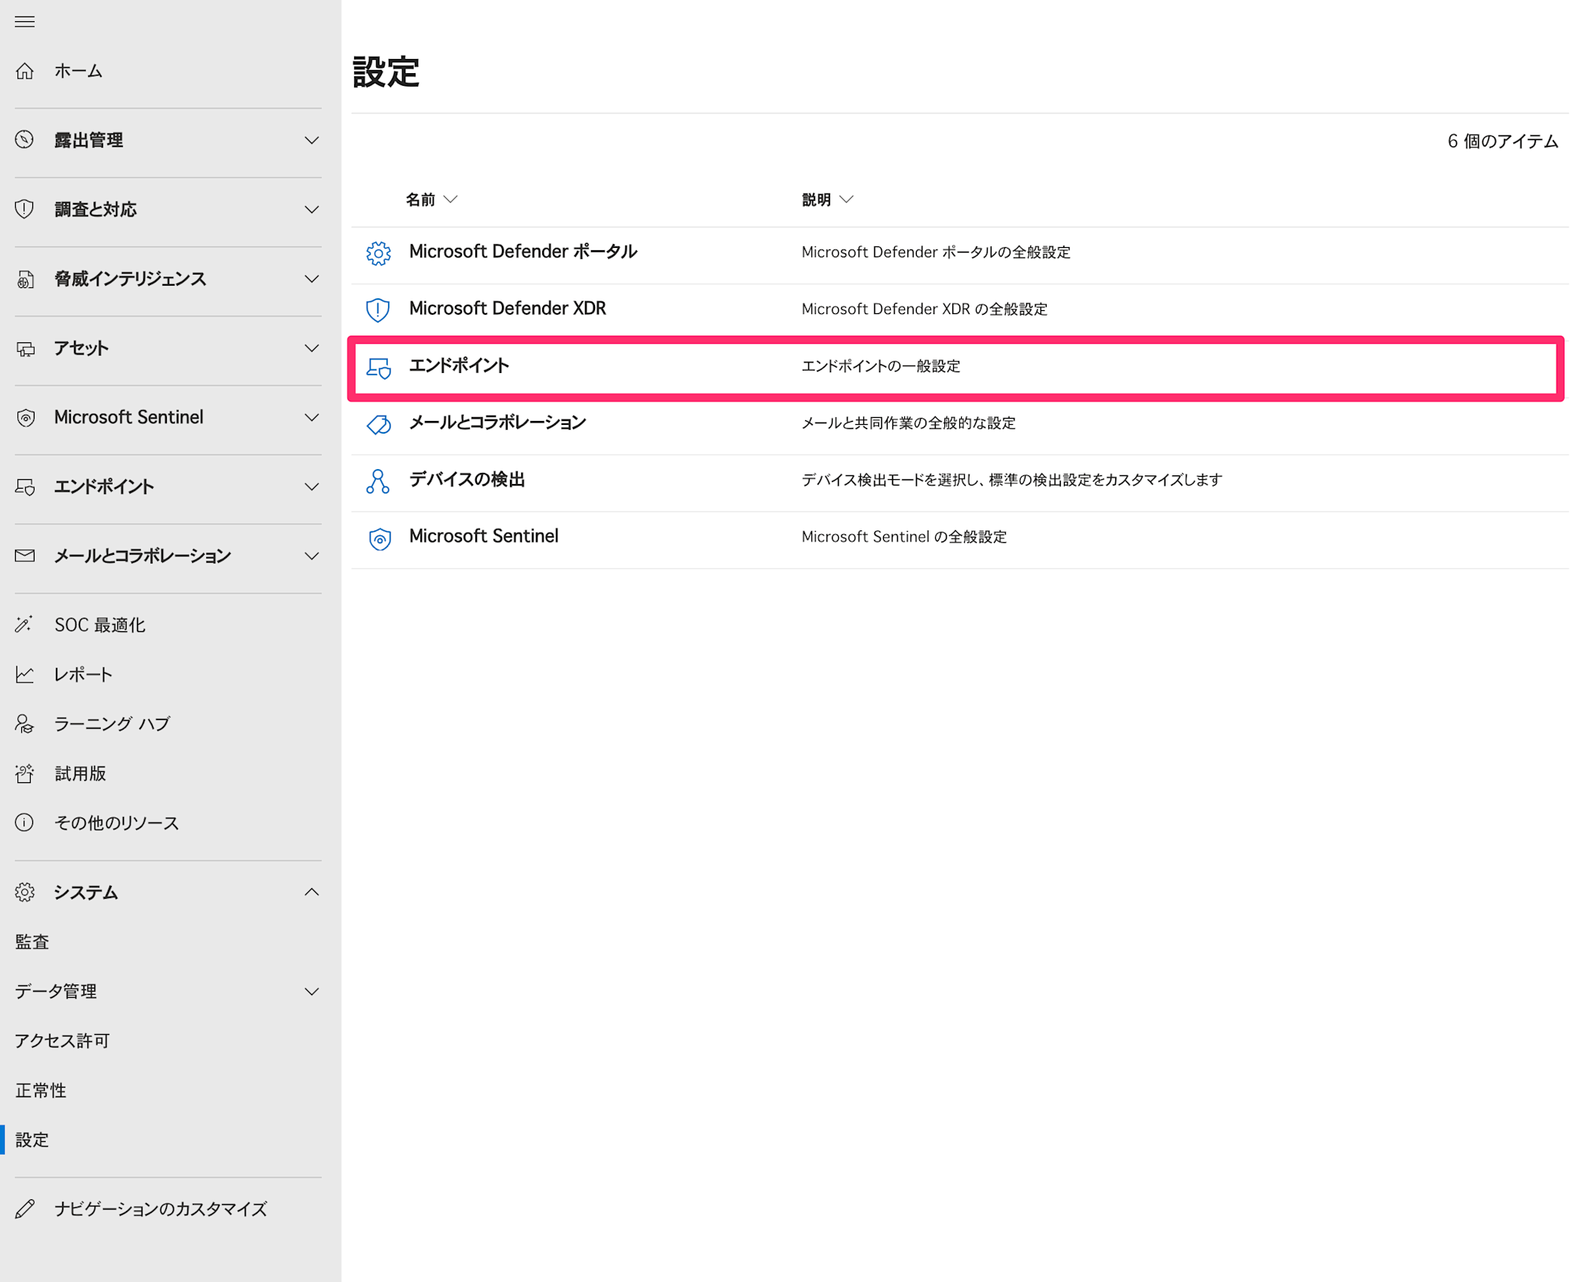Click the デバイスの検出 network icon

point(378,481)
